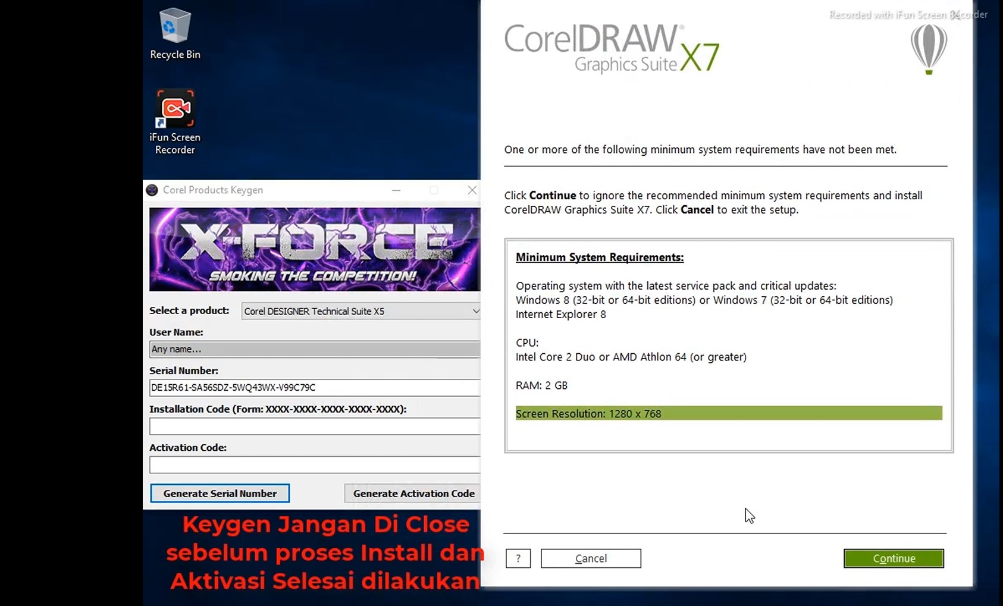Click Generate Activation Code button
Image resolution: width=1003 pixels, height=606 pixels.
click(413, 493)
